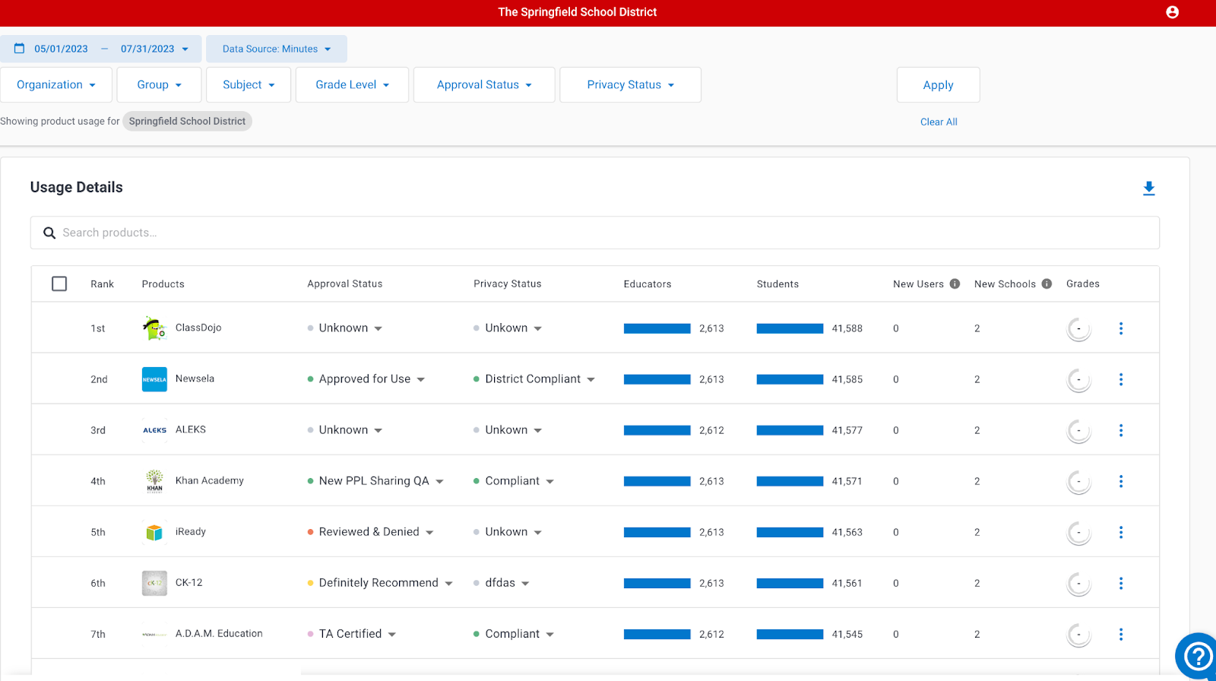Open the Newsela product name
The height and width of the screenshot is (681, 1216).
(x=195, y=379)
